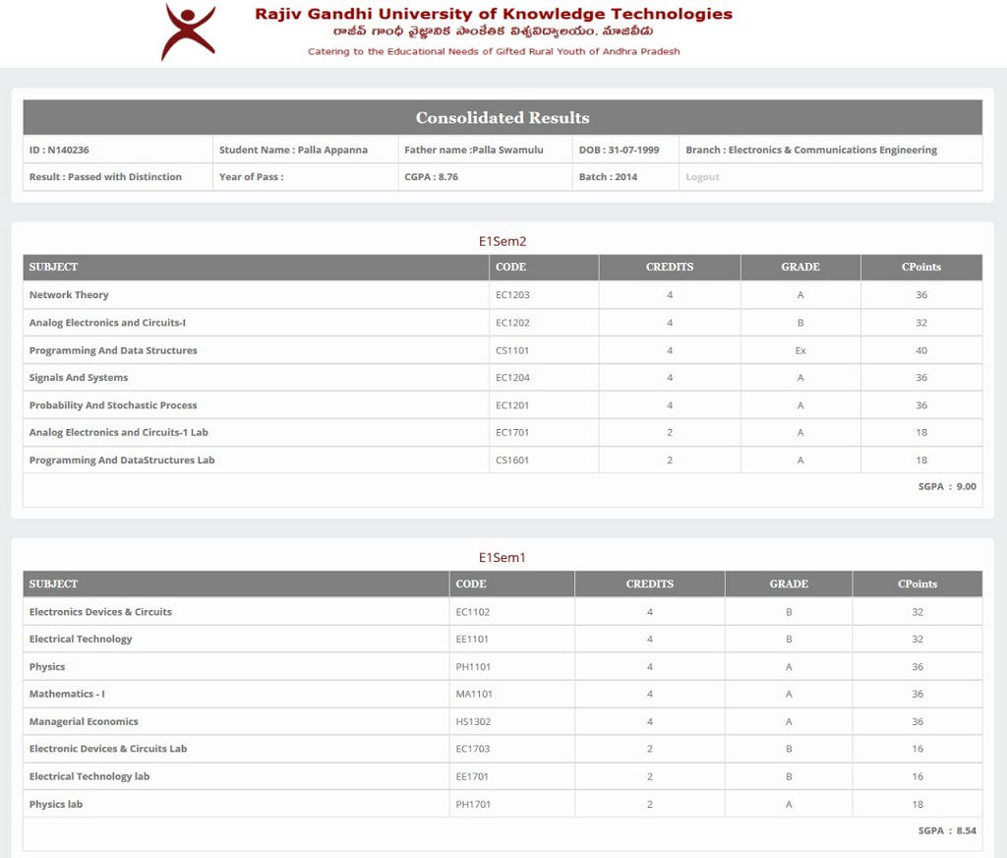Click code EE1101
This screenshot has width=1007, height=858.
472,639
